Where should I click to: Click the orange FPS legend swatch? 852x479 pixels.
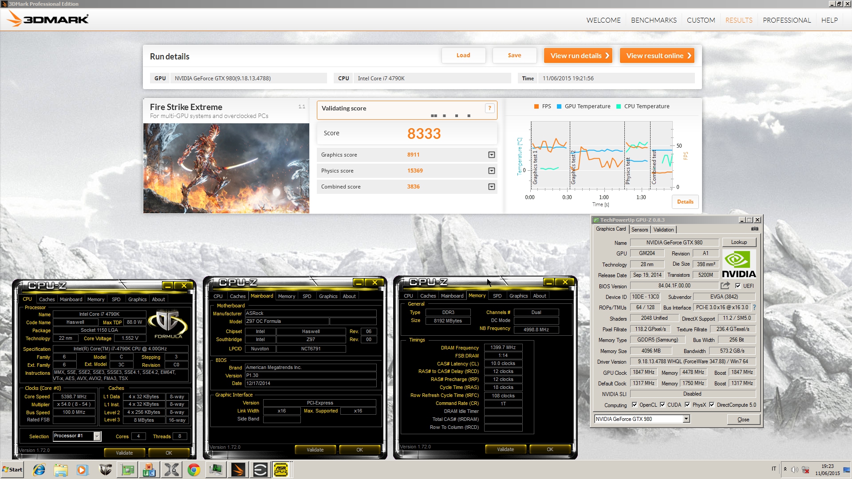536,106
